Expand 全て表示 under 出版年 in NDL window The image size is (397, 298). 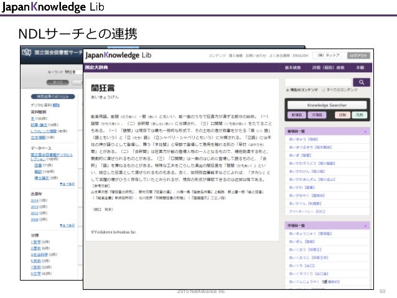(x=67, y=225)
